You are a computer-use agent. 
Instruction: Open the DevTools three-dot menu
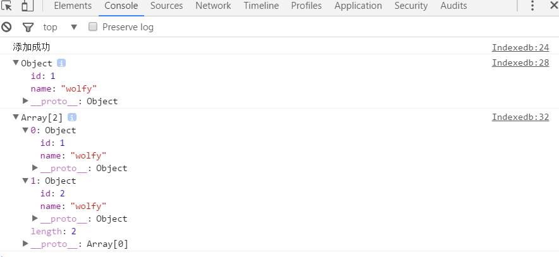532,6
